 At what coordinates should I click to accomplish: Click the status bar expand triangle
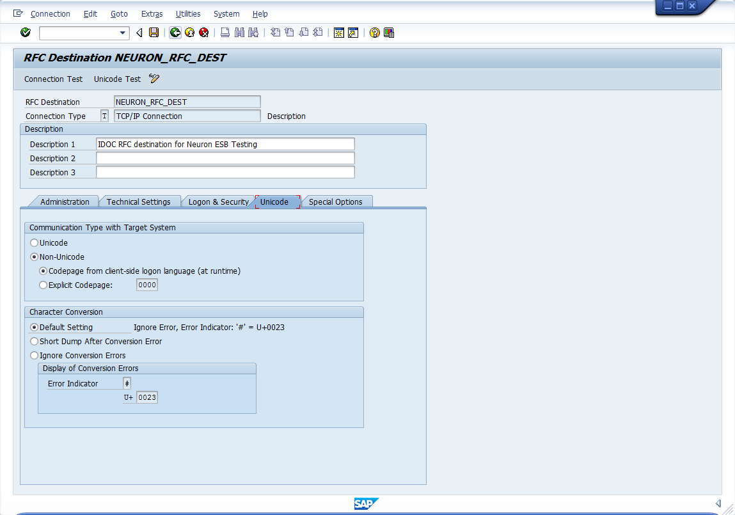pos(718,503)
